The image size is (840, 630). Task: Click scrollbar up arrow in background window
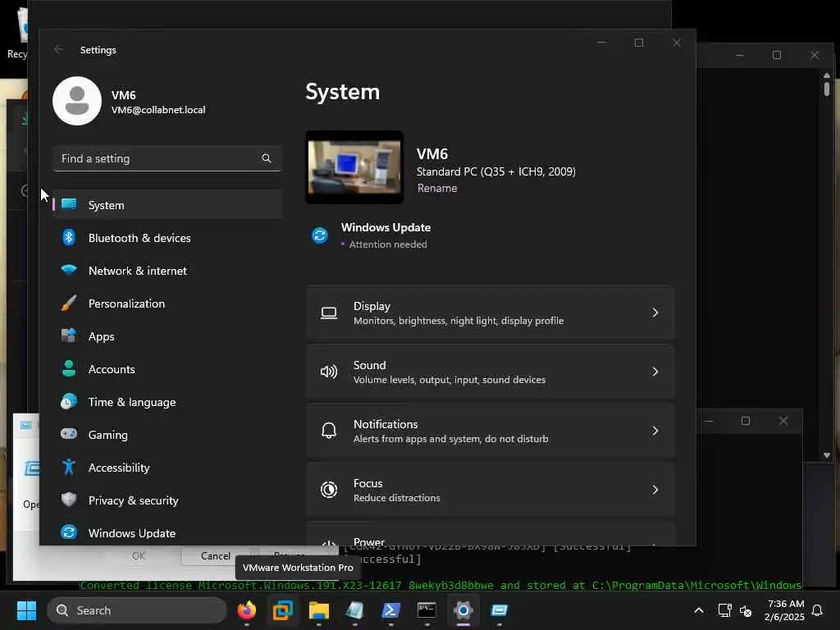(x=827, y=75)
